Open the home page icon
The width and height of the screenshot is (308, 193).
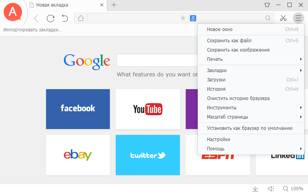pyautogui.click(x=81, y=18)
